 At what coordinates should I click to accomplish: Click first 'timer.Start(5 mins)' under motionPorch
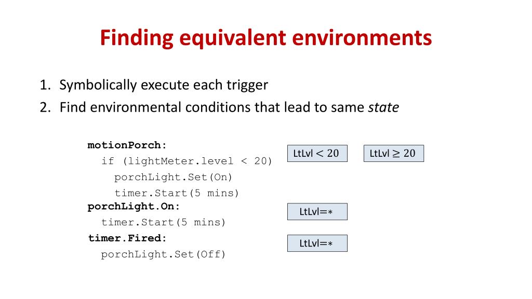tap(177, 193)
